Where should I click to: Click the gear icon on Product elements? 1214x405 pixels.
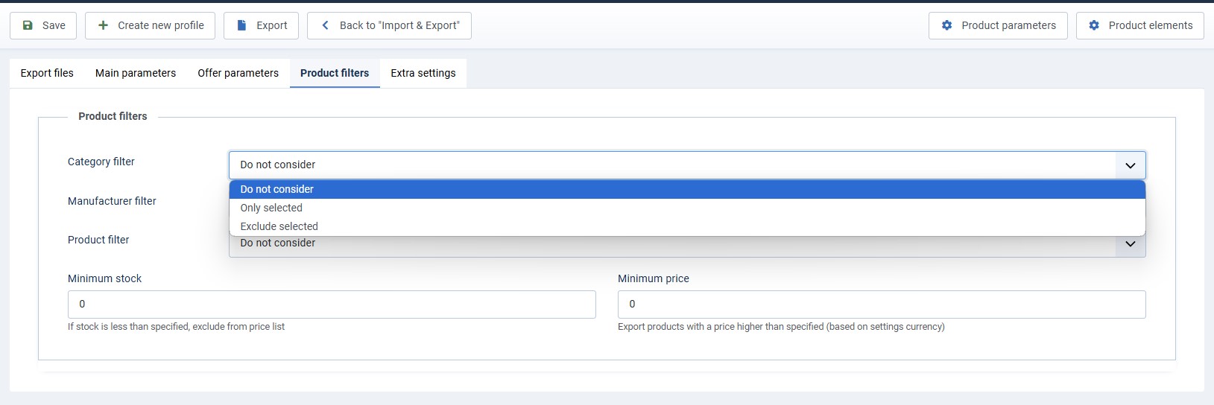point(1094,25)
